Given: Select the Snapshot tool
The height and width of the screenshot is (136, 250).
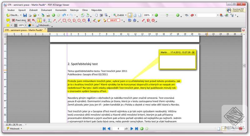Looking at the screenshot, I should click(101, 15).
